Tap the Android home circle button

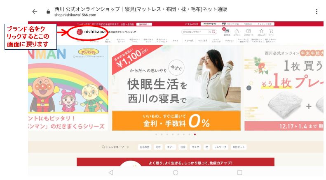[176, 172]
